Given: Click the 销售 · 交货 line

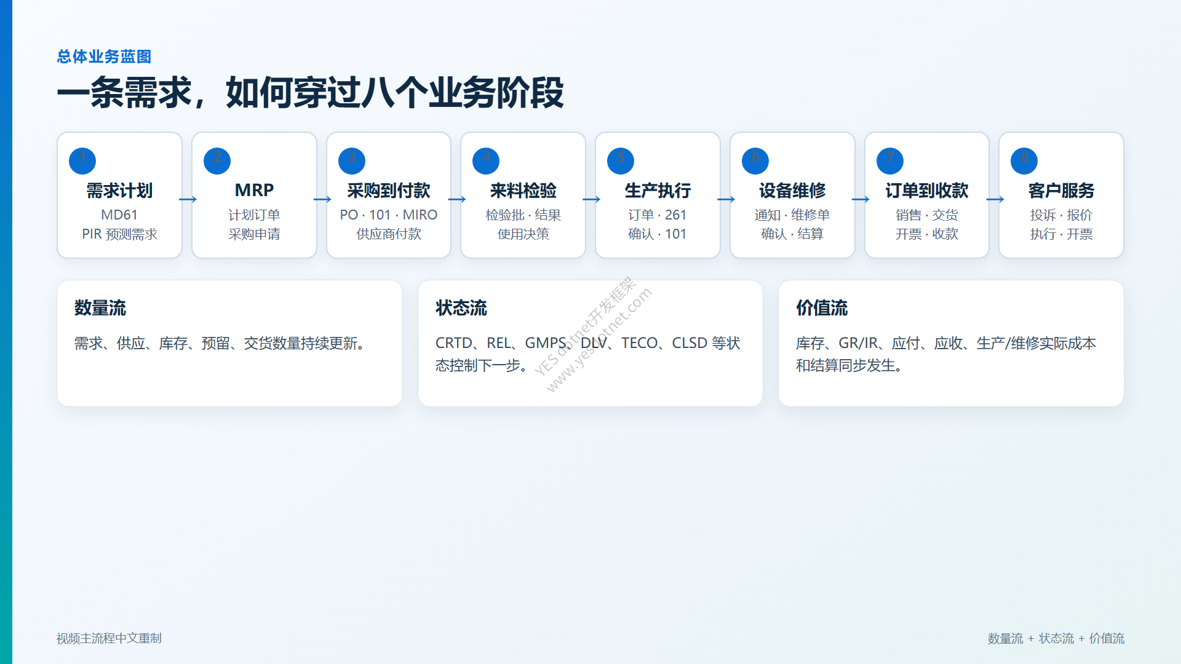Looking at the screenshot, I should tap(927, 215).
